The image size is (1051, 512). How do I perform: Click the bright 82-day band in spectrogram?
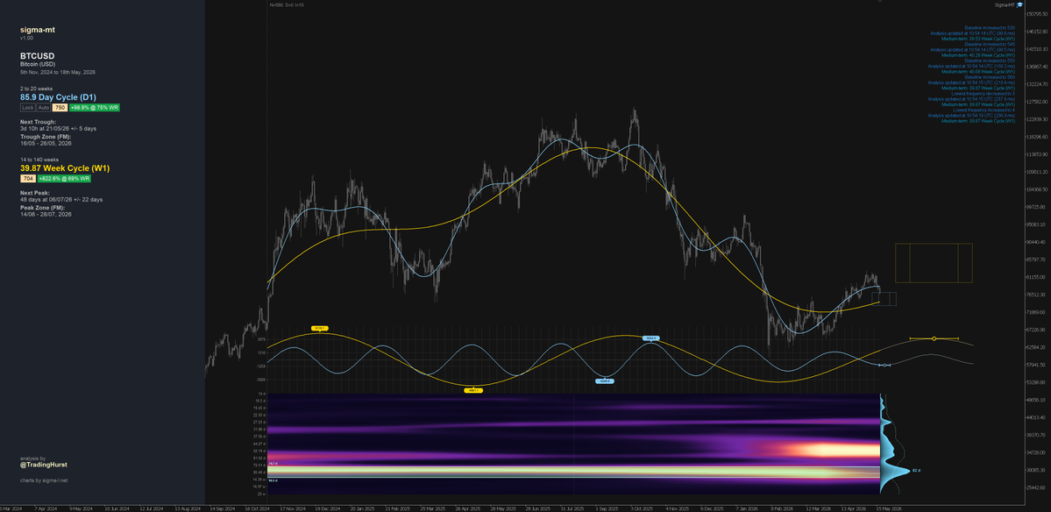click(573, 472)
